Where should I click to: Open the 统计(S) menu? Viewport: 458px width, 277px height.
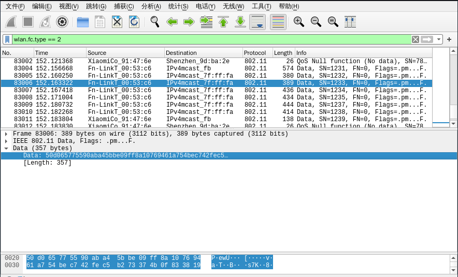point(178,6)
